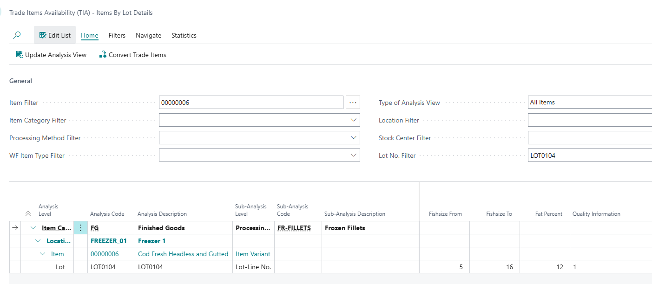
Task: Click the Update Analysis View action
Action: pyautogui.click(x=51, y=55)
